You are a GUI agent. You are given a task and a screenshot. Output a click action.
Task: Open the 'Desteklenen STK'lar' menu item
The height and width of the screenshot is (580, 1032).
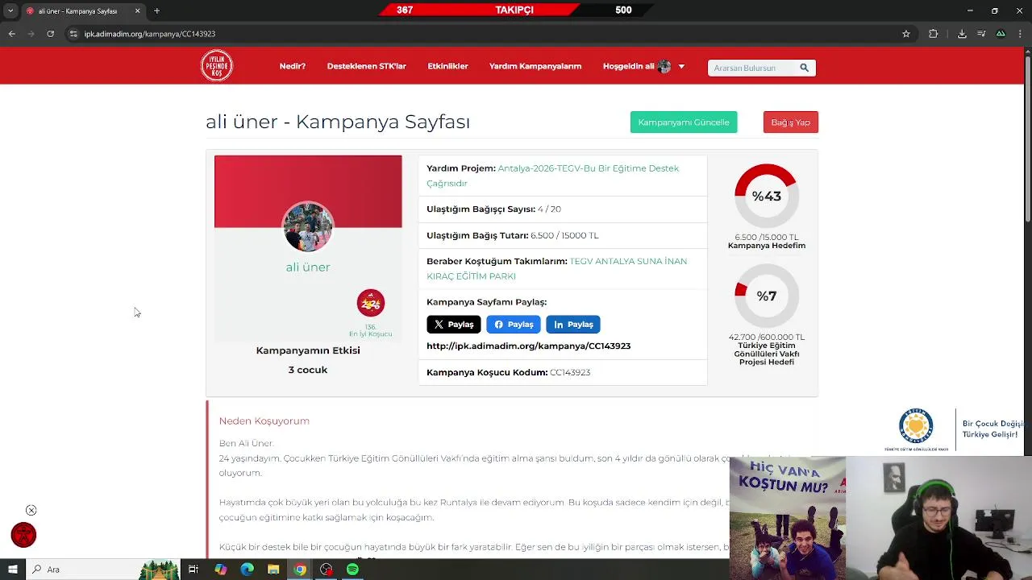click(x=366, y=66)
